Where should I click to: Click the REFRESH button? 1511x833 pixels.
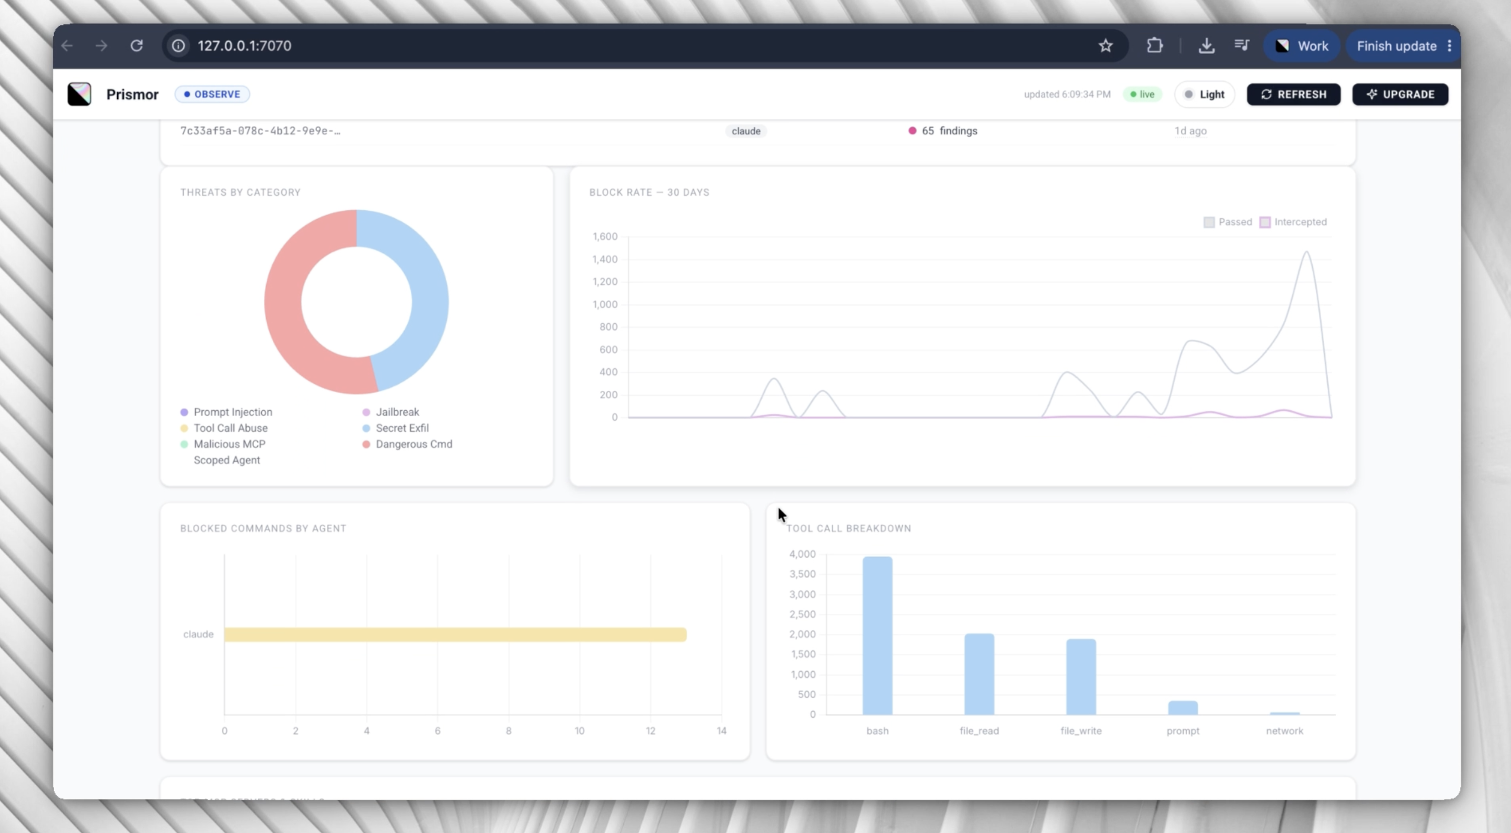(1293, 94)
